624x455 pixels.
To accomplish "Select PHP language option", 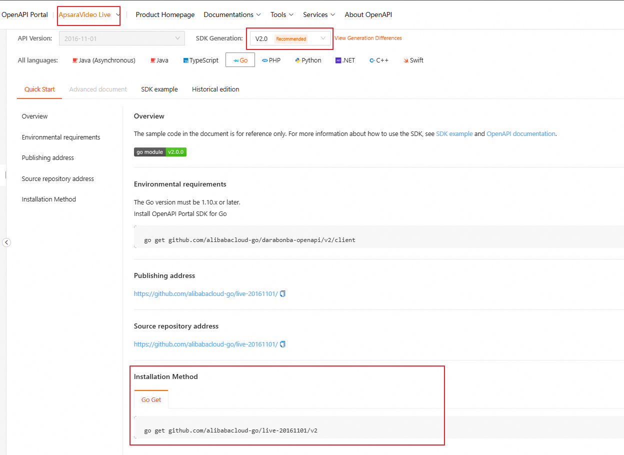I will click(x=271, y=60).
